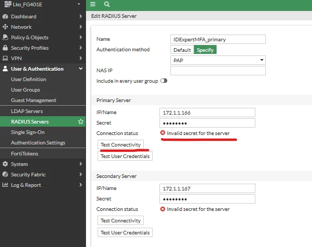The image size is (312, 247).
Task: Open the search magnifier icon
Action: click(x=107, y=4)
